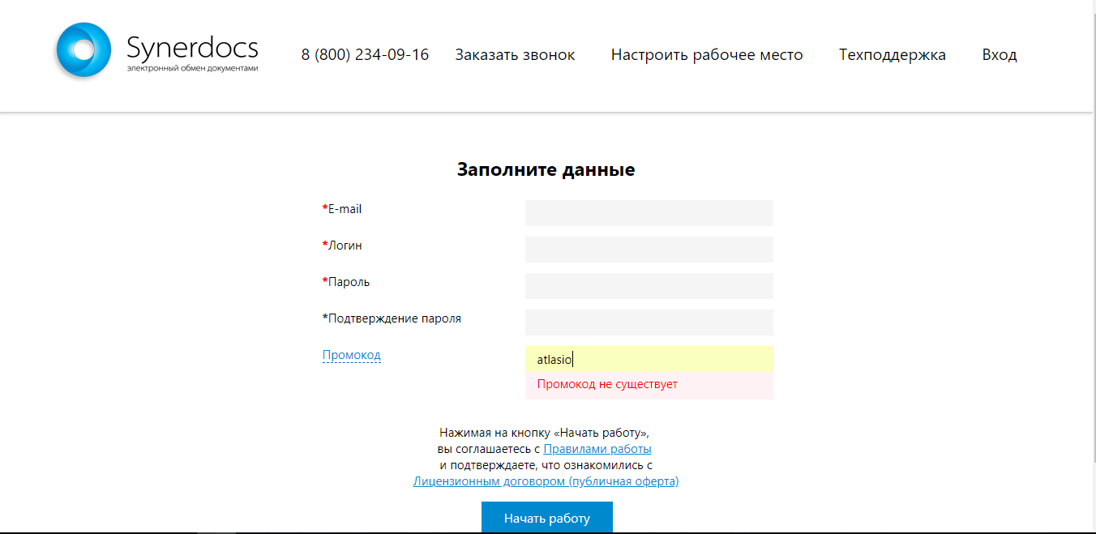Click the promo code field containing atlasio
Image resolution: width=1096 pixels, height=534 pixels.
coord(649,359)
